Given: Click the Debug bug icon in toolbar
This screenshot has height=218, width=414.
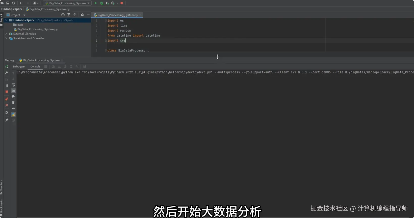Looking at the screenshot, I should pyautogui.click(x=102, y=3).
